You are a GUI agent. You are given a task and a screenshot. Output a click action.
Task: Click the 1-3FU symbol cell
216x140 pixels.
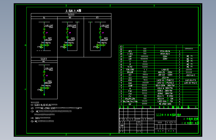(x=130, y=54)
